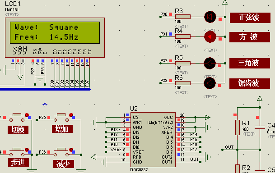This screenshot has height=173, width=275.
Task: Select the ILE(BY1/BY2) pin label
Action: (x=160, y=122)
